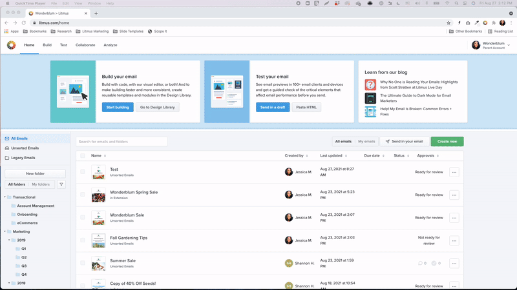This screenshot has height=290, width=517.
Task: Click the approvals check icon on Summer Sale
Action: click(x=434, y=263)
